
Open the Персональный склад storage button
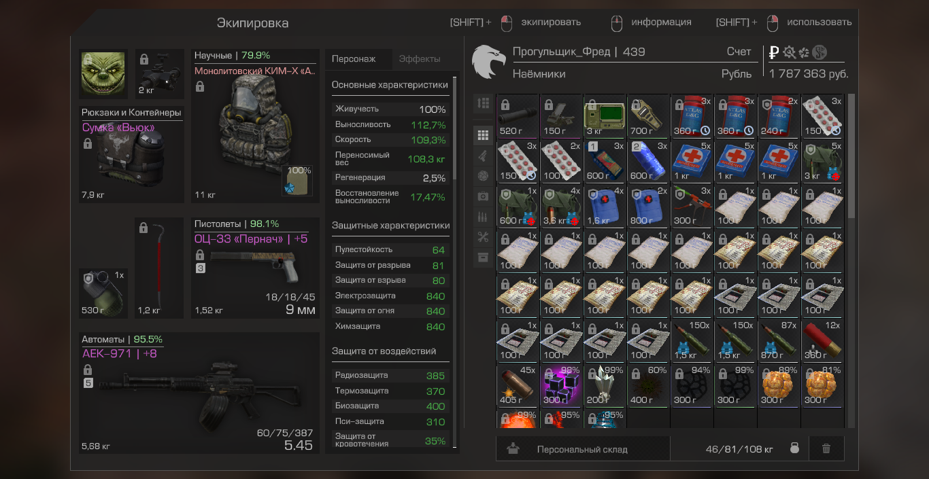583,448
